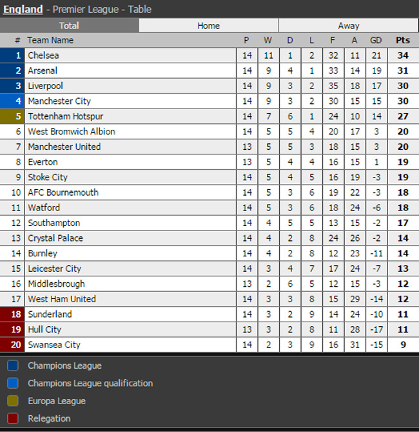Click the Relegation red legend swatch
Image resolution: width=419 pixels, height=432 pixels.
13,418
